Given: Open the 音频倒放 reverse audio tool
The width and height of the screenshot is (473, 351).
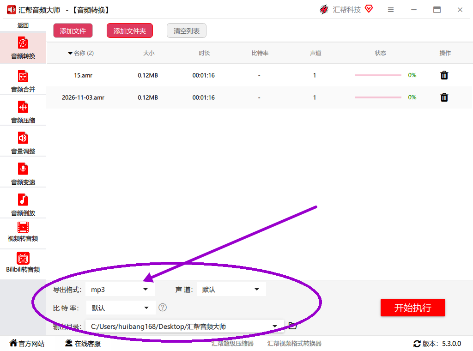Looking at the screenshot, I should (x=23, y=205).
